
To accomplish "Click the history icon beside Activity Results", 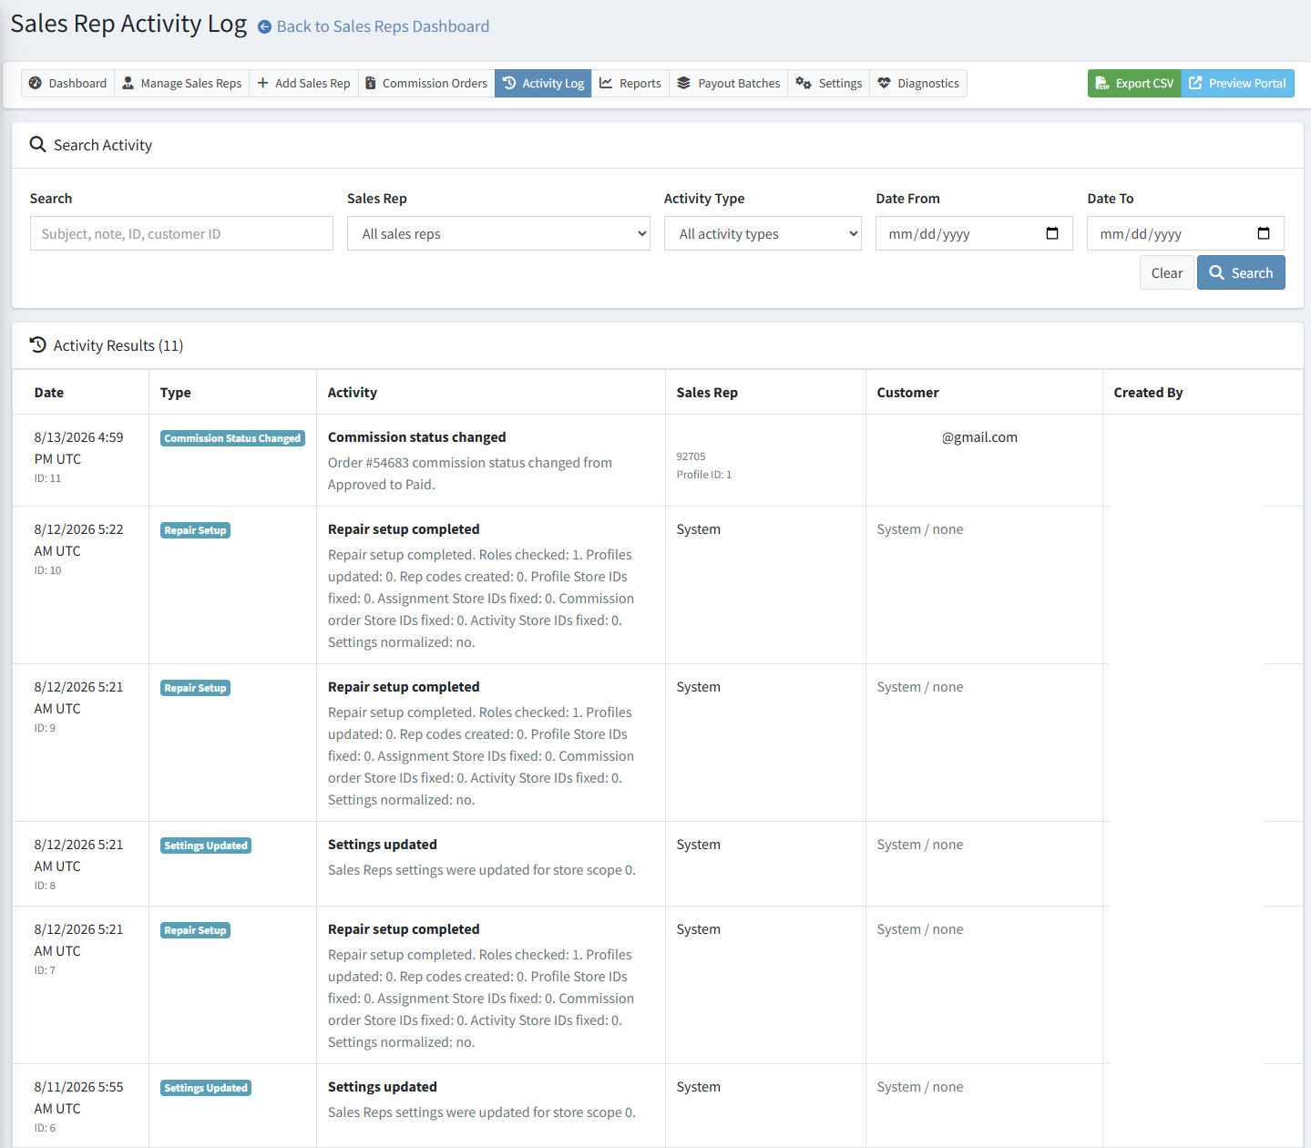I will [38, 345].
